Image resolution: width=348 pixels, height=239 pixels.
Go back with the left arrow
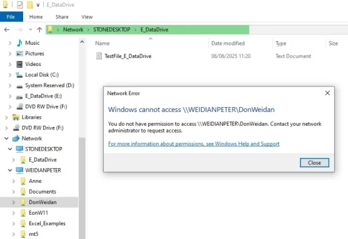coord(7,30)
